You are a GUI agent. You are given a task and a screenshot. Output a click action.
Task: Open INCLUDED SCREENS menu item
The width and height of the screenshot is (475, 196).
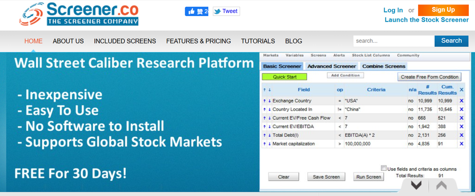(x=125, y=41)
